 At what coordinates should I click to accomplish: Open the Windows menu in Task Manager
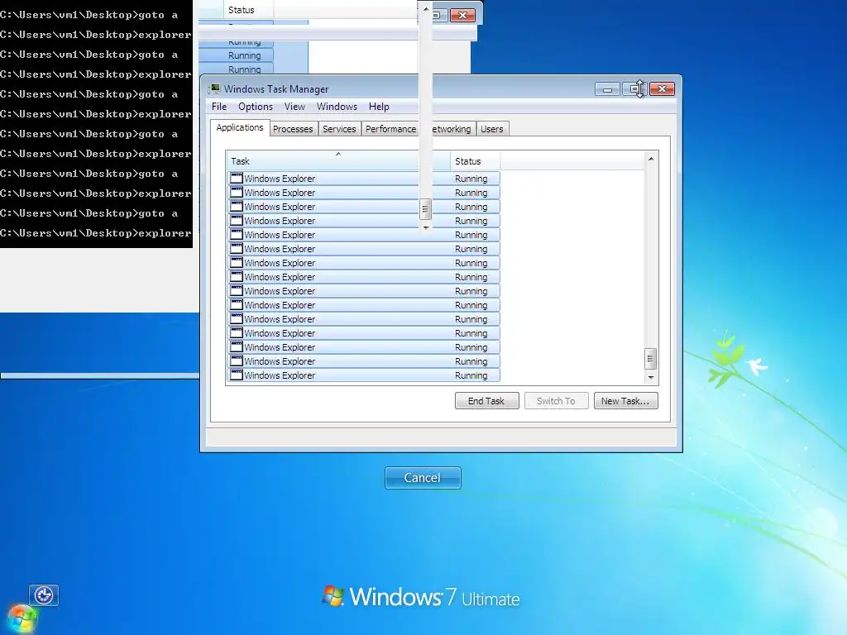click(x=337, y=107)
